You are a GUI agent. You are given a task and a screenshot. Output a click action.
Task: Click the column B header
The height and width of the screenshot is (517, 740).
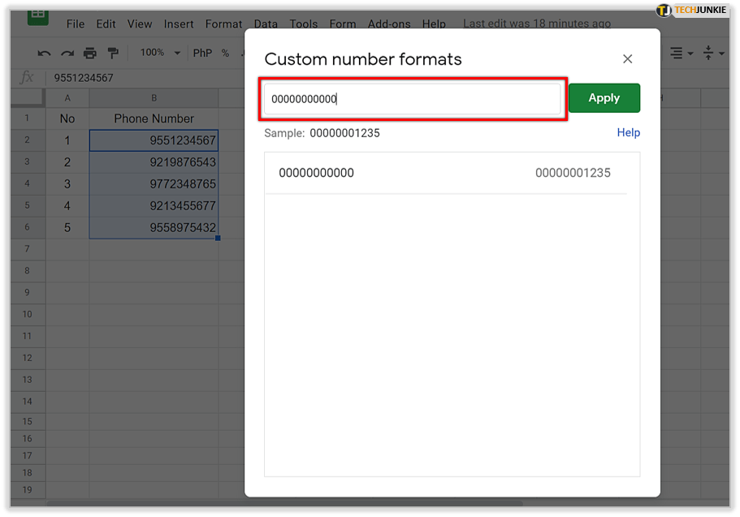(x=154, y=98)
